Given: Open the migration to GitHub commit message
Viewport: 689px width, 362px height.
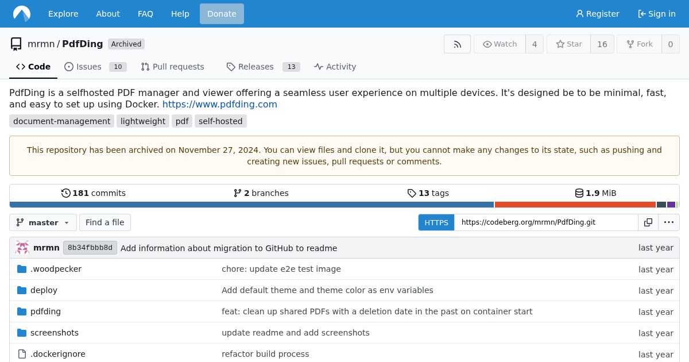Looking at the screenshot, I should pyautogui.click(x=229, y=248).
